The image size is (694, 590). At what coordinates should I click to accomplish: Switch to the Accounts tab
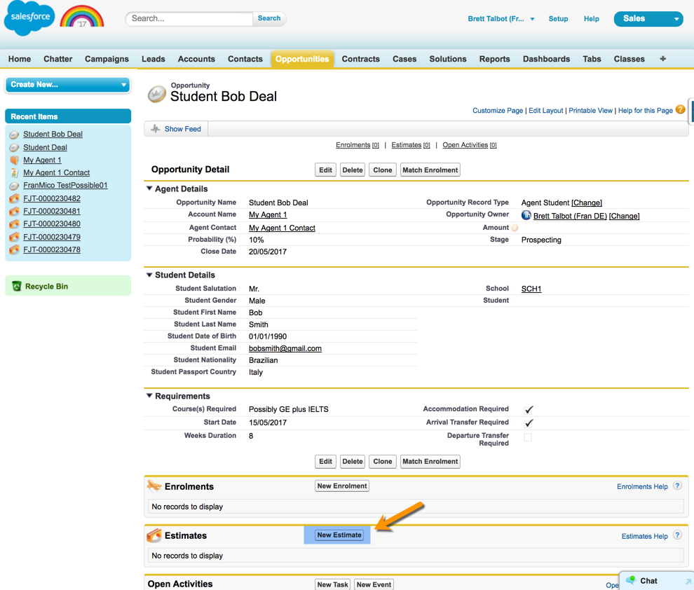point(196,59)
